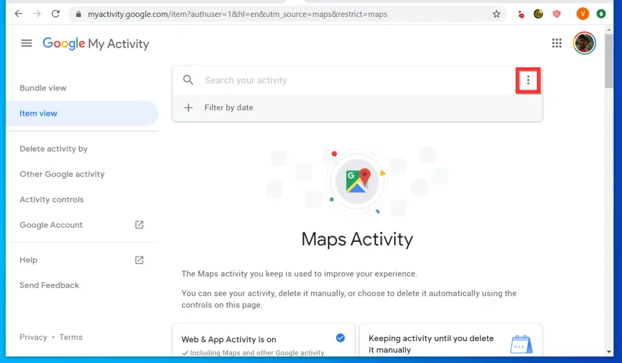Click the plus icon beside Filter by date
This screenshot has width=622, height=363.
pyautogui.click(x=188, y=108)
